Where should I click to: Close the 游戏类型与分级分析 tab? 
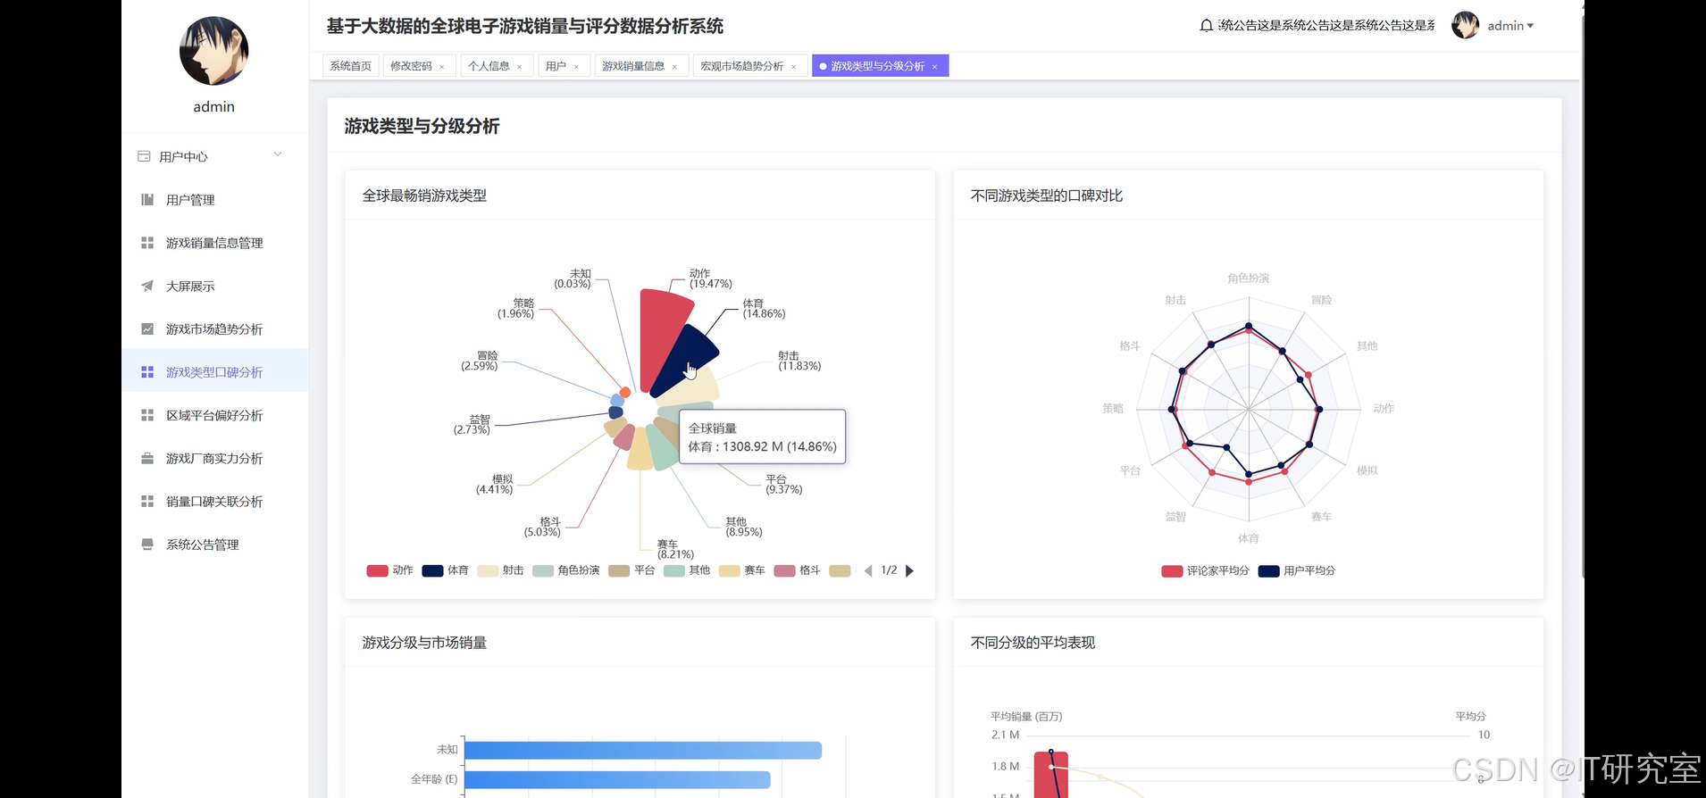934,67
